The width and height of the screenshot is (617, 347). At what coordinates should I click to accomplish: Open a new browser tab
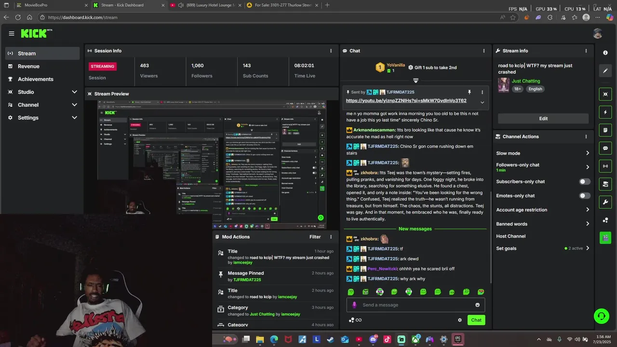327,5
